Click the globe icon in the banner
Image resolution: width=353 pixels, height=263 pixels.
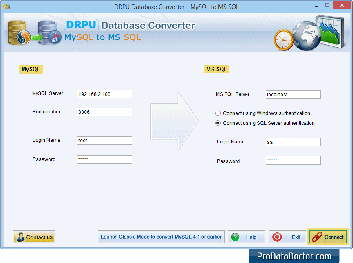(307, 36)
